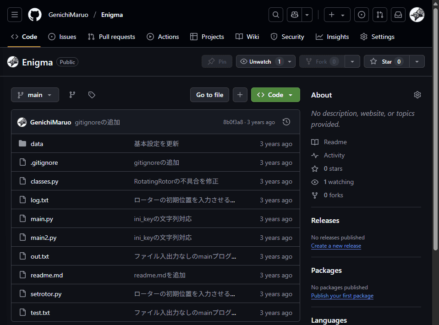Click your profile avatar
This screenshot has height=325, width=439.
(x=417, y=14)
